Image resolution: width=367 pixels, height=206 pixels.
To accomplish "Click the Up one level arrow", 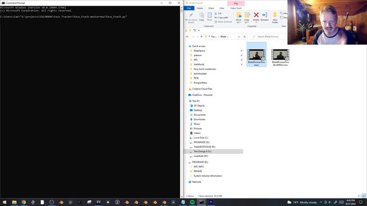I will (x=201, y=37).
